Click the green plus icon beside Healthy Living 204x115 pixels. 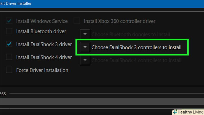175,112
